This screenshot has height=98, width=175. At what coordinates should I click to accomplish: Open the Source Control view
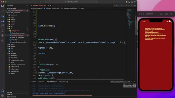coord(2,16)
